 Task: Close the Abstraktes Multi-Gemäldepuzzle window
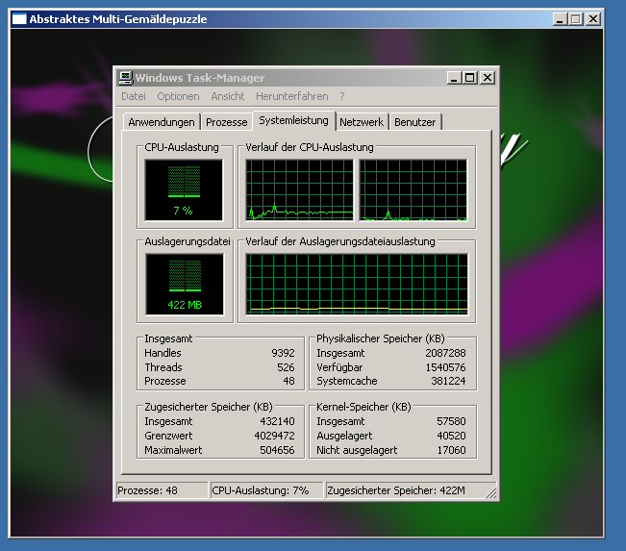coord(593,19)
